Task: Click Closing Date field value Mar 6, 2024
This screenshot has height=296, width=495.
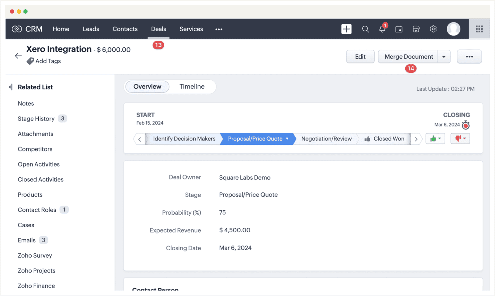Action: 235,248
